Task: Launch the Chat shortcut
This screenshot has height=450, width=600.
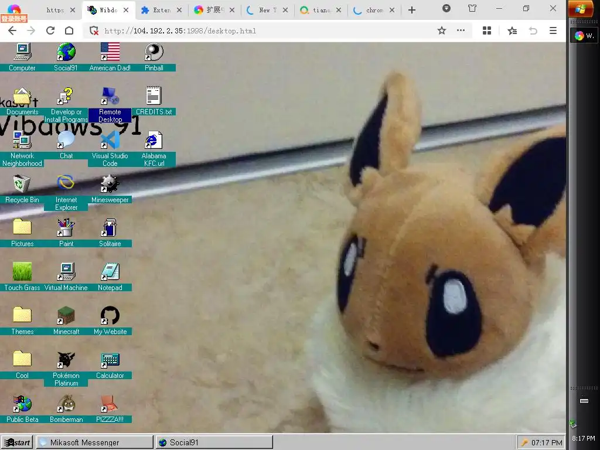Action: [66, 145]
